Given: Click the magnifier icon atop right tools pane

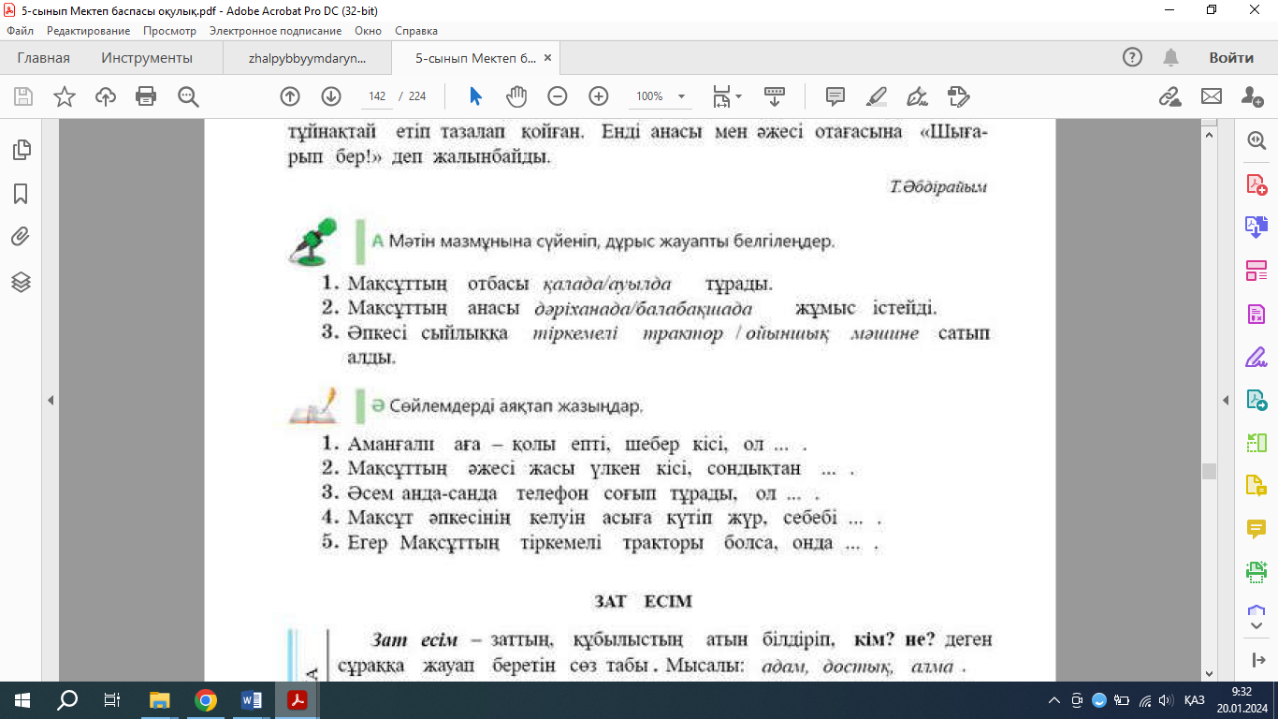Looking at the screenshot, I should 1256,139.
